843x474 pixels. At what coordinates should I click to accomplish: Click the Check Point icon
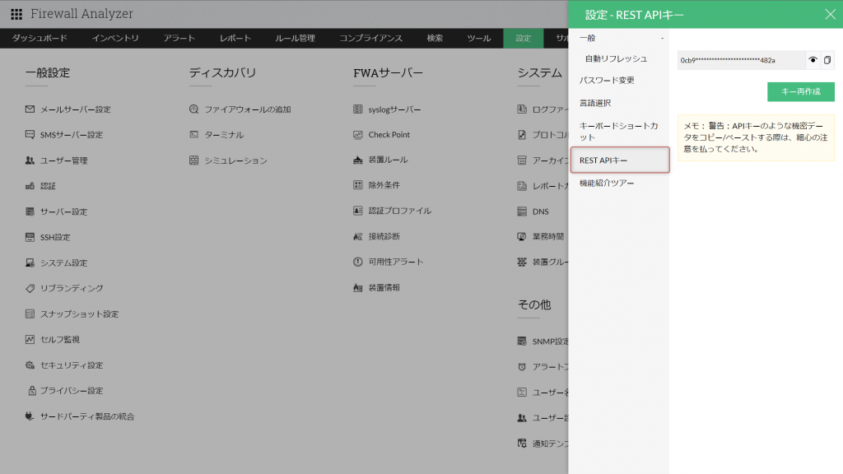coord(358,134)
